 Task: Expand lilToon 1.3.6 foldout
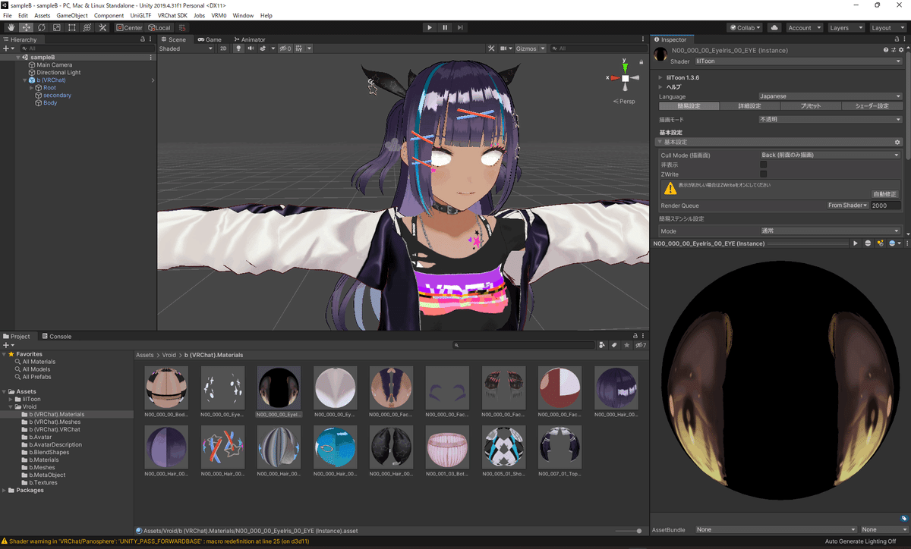pyautogui.click(x=661, y=77)
